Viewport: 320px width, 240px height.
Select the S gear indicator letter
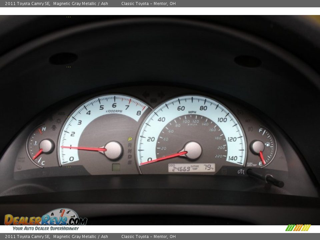click(130, 162)
